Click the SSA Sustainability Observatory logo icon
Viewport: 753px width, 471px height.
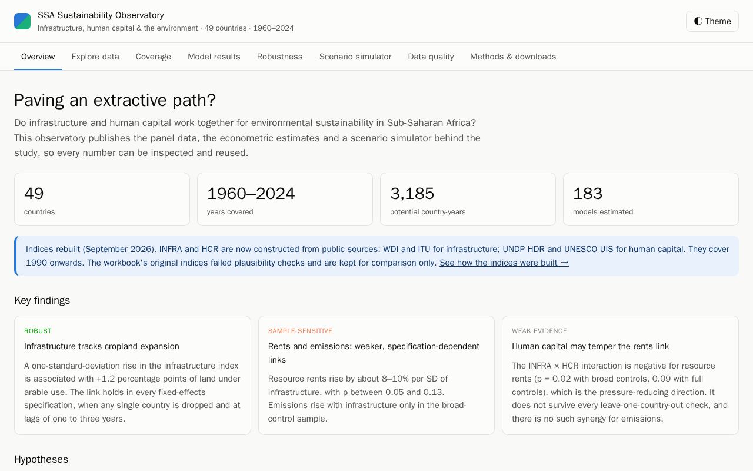(22, 21)
